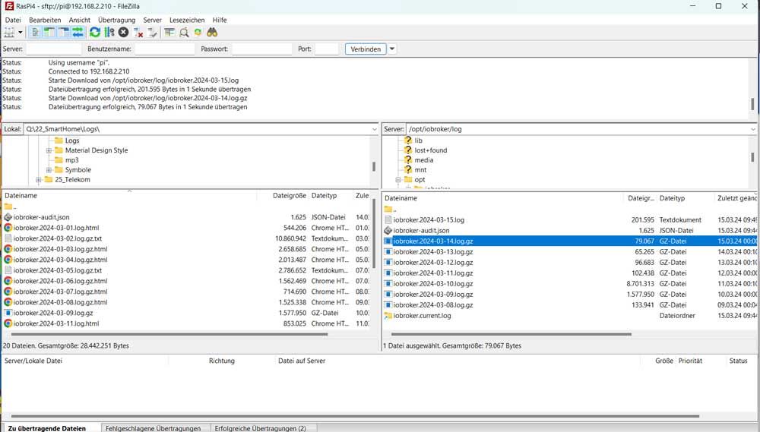Select mnt folder in server tree

420,169
